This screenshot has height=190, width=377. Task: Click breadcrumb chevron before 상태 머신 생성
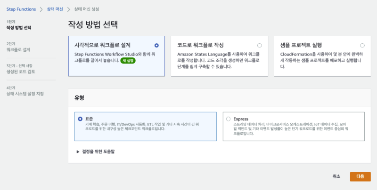70,9
